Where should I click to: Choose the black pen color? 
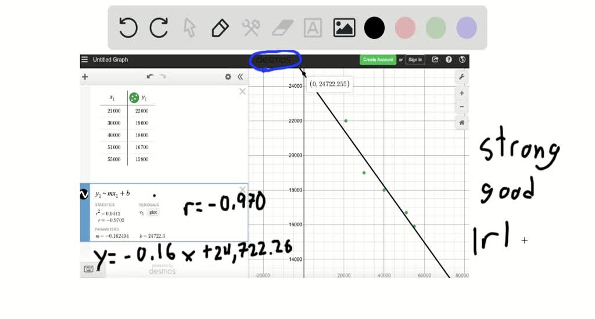point(375,28)
